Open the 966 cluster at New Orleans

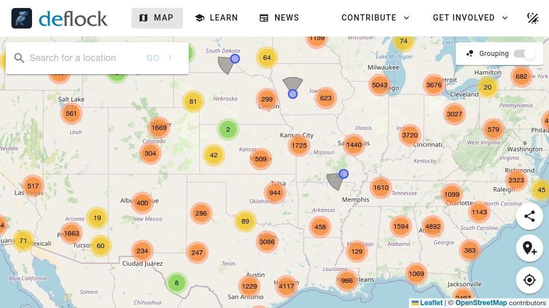(x=347, y=281)
